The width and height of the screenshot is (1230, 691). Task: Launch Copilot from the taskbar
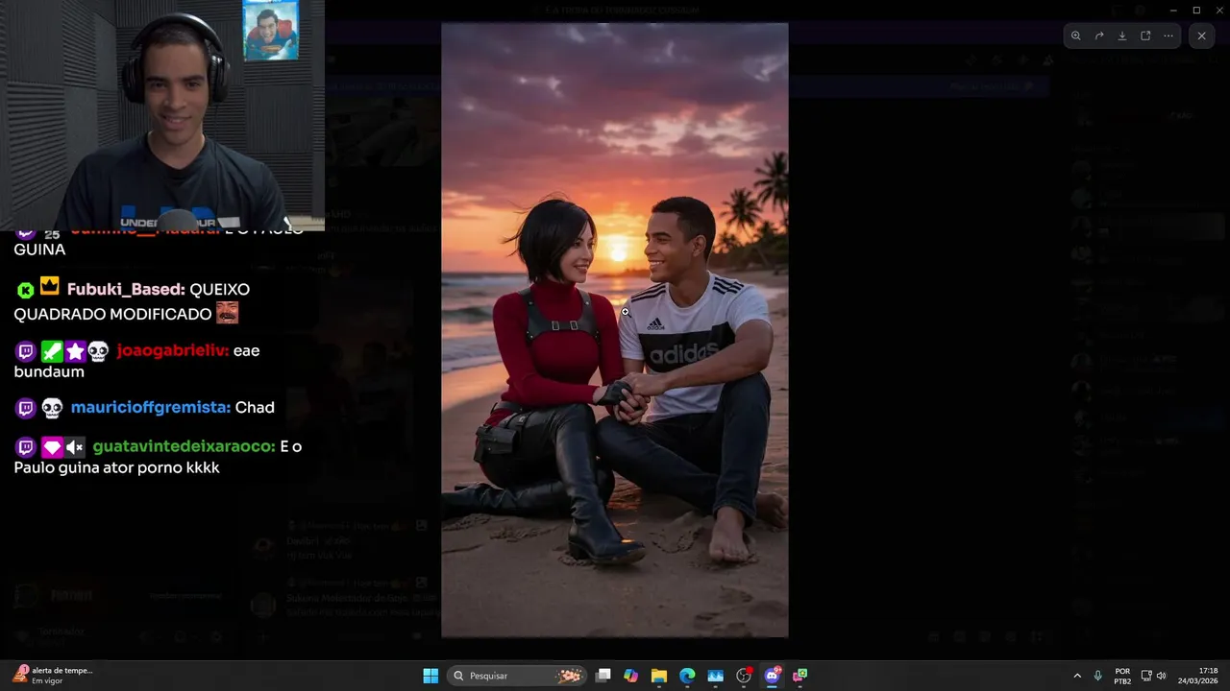tap(631, 676)
